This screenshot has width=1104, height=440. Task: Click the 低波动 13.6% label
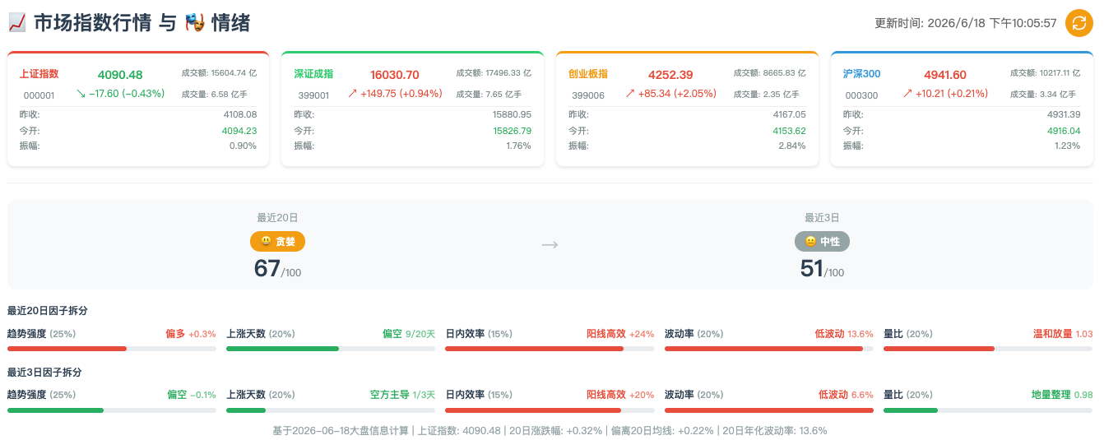tap(844, 334)
